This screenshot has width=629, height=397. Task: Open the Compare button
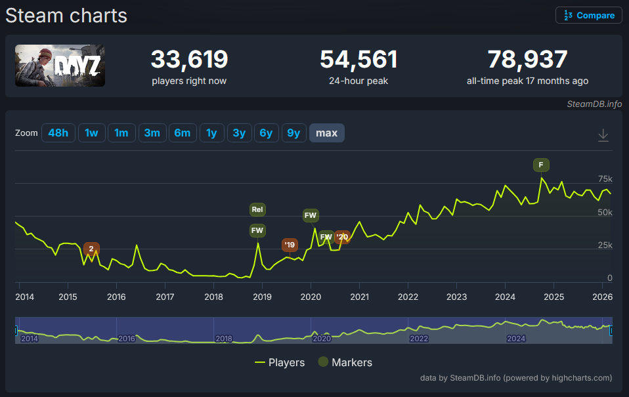588,15
